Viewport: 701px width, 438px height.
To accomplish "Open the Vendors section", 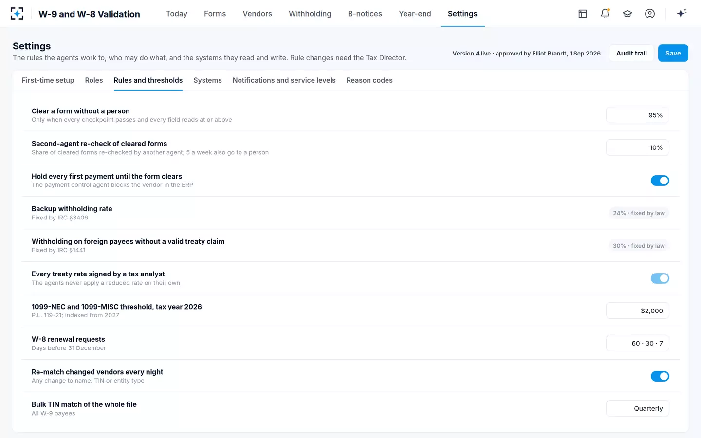I will click(x=258, y=14).
